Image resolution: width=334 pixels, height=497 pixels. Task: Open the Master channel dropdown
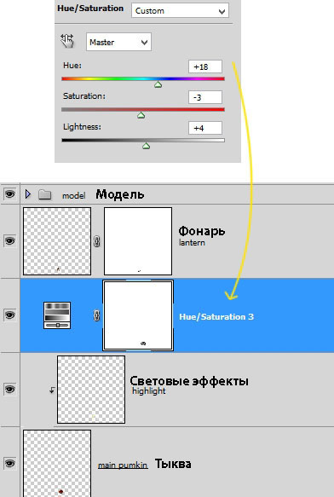[x=118, y=42]
